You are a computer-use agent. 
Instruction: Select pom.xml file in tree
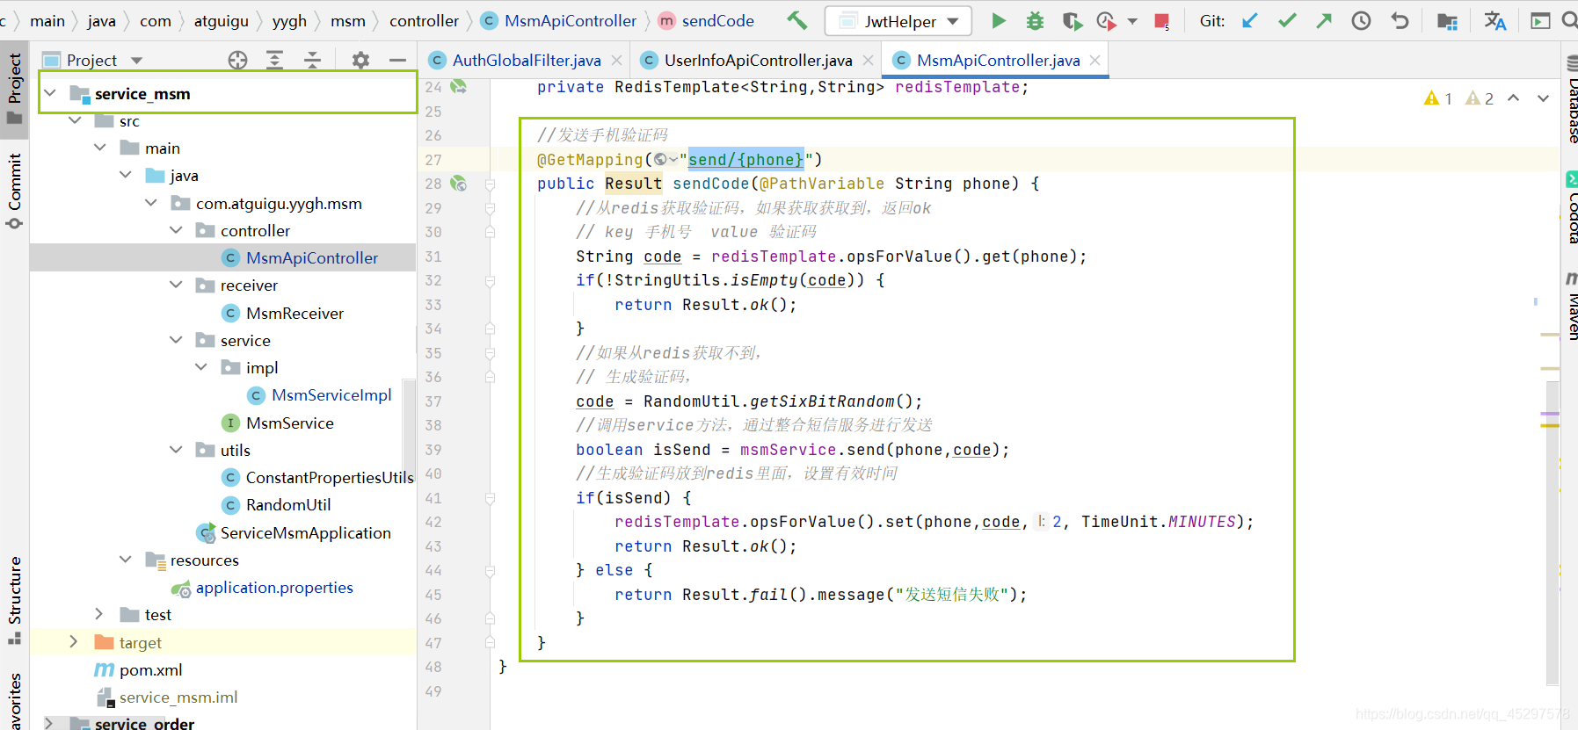coord(151,669)
